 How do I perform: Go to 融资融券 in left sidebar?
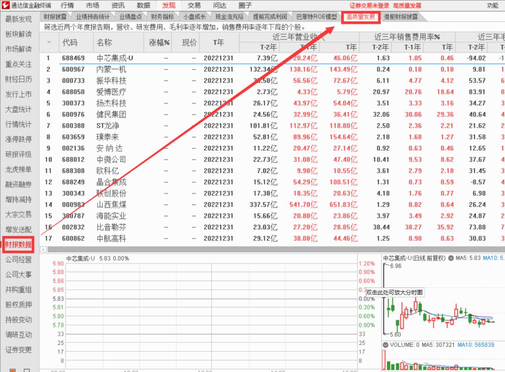pyautogui.click(x=19, y=184)
